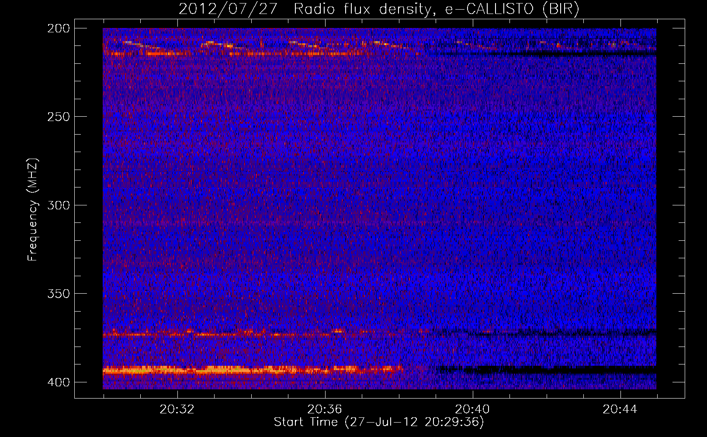Click the 20:32 time tick label
The image size is (707, 437).
pos(177,409)
